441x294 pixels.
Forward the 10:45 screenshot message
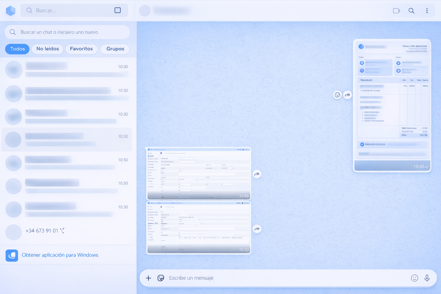click(257, 174)
